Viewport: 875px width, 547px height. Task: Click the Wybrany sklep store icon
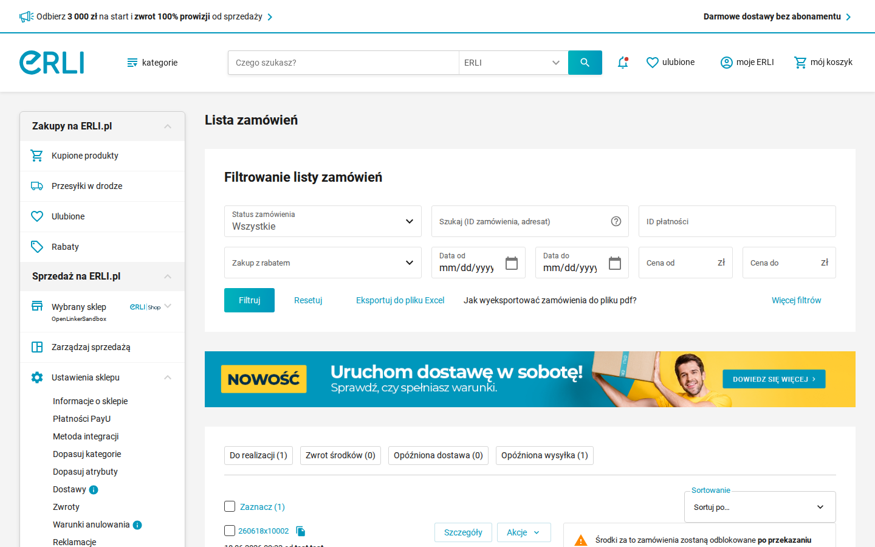click(37, 306)
